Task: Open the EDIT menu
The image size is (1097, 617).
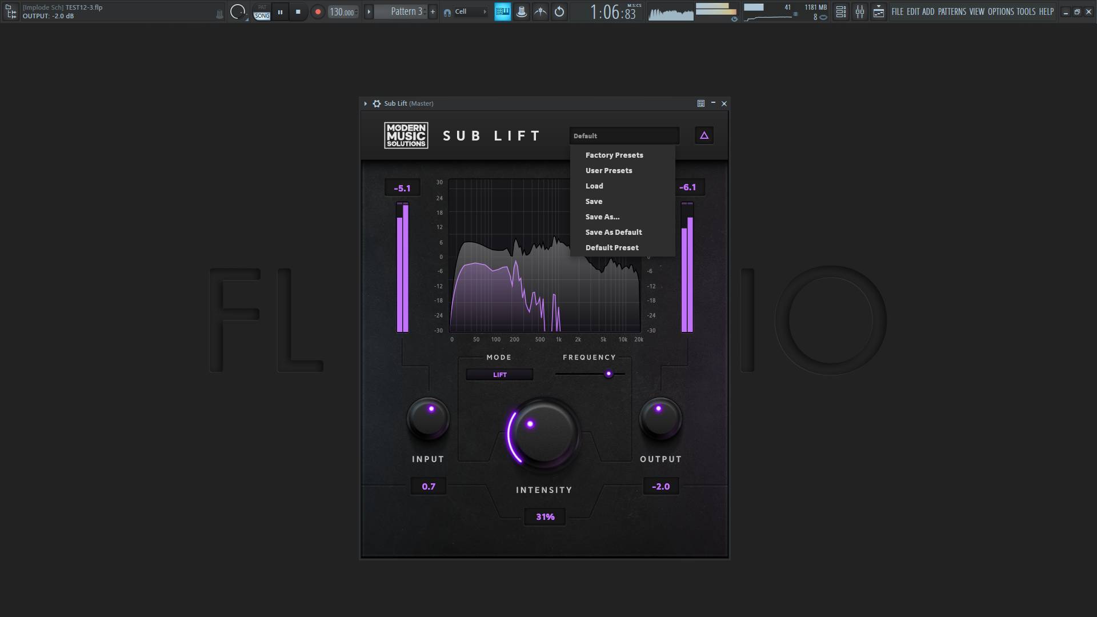Action: click(x=912, y=11)
